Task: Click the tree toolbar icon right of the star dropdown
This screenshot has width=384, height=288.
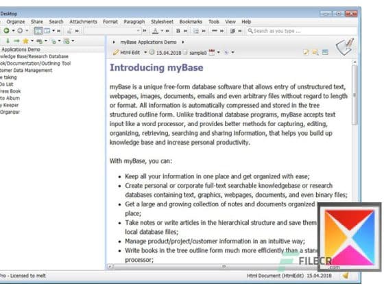Action: [x=39, y=41]
